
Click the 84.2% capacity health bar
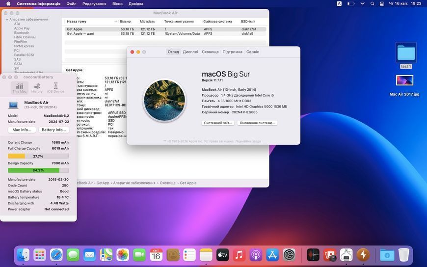point(38,170)
